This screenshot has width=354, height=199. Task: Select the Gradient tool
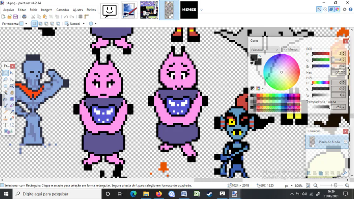point(12,99)
